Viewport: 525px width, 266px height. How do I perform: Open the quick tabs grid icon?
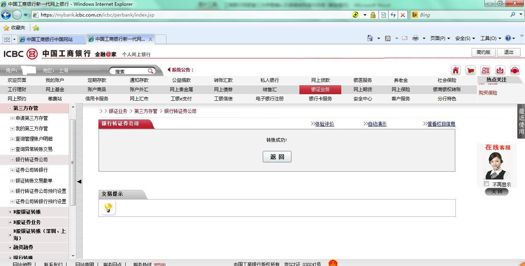coord(7,39)
